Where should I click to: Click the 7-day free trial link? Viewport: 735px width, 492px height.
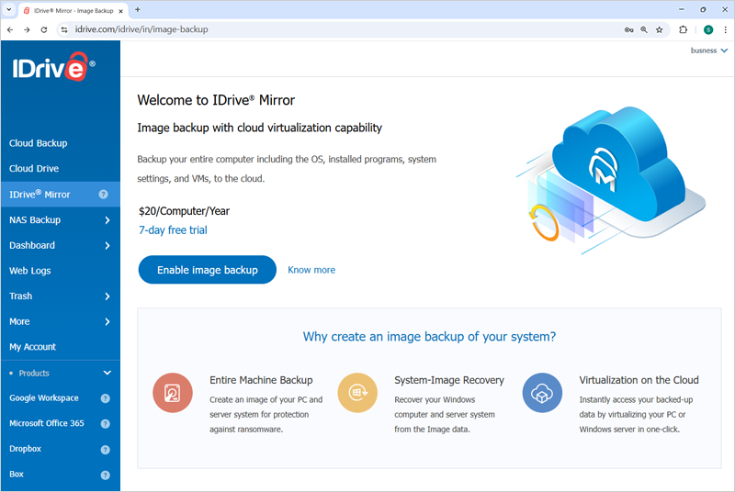[173, 230]
